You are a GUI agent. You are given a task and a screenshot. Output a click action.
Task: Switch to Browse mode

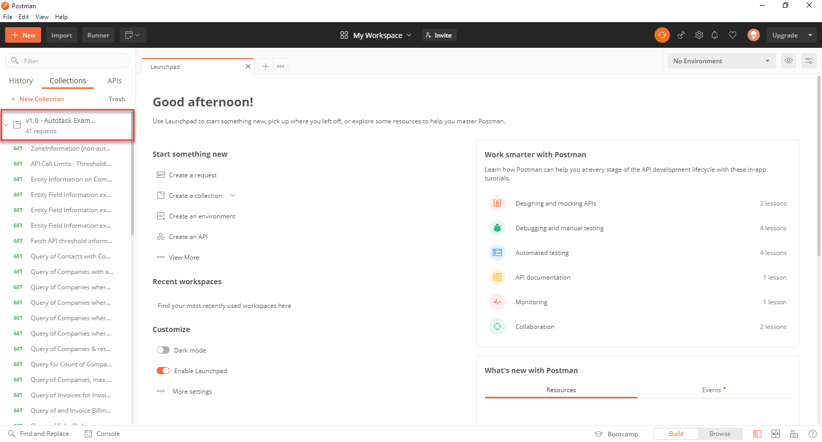[x=720, y=434]
